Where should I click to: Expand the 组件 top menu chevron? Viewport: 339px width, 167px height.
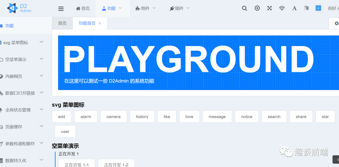click(x=154, y=8)
